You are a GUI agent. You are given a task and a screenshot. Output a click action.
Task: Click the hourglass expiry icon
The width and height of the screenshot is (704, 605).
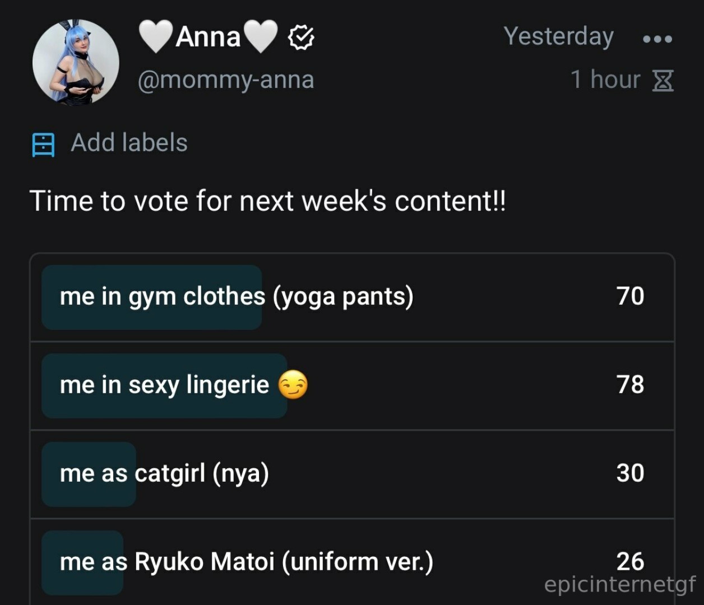pyautogui.click(x=662, y=81)
